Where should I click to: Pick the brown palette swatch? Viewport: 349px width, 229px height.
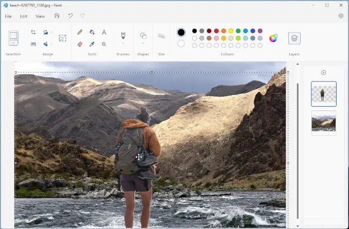209,38
